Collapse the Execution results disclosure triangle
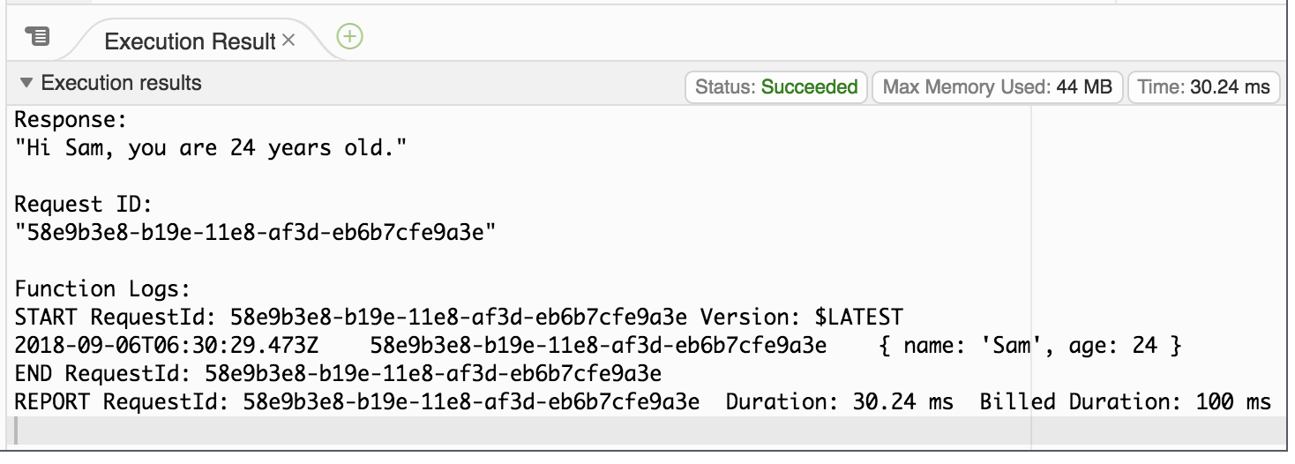Viewport: 1295px width, 464px height. tap(26, 84)
